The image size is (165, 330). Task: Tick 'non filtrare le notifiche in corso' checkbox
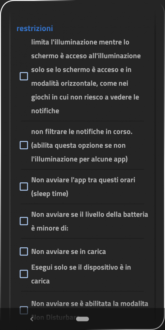click(24, 145)
